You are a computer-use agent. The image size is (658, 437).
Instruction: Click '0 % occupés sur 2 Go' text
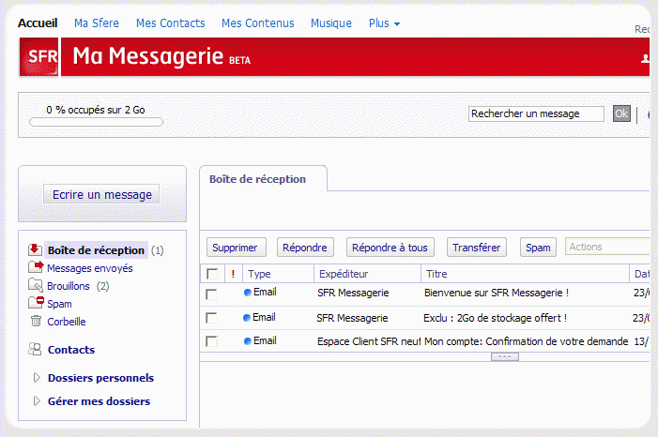(x=96, y=110)
